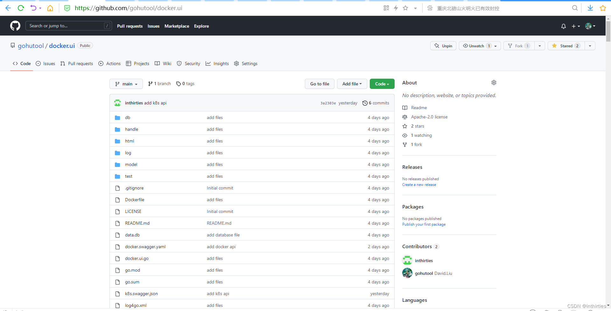Viewport: 611px width, 311px height.
Task: Go to browser home icon
Action: click(50, 8)
